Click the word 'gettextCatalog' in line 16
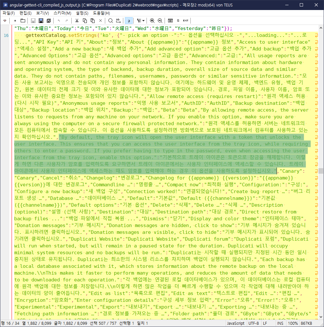This screenshot has height=327, width=324. [46, 35]
